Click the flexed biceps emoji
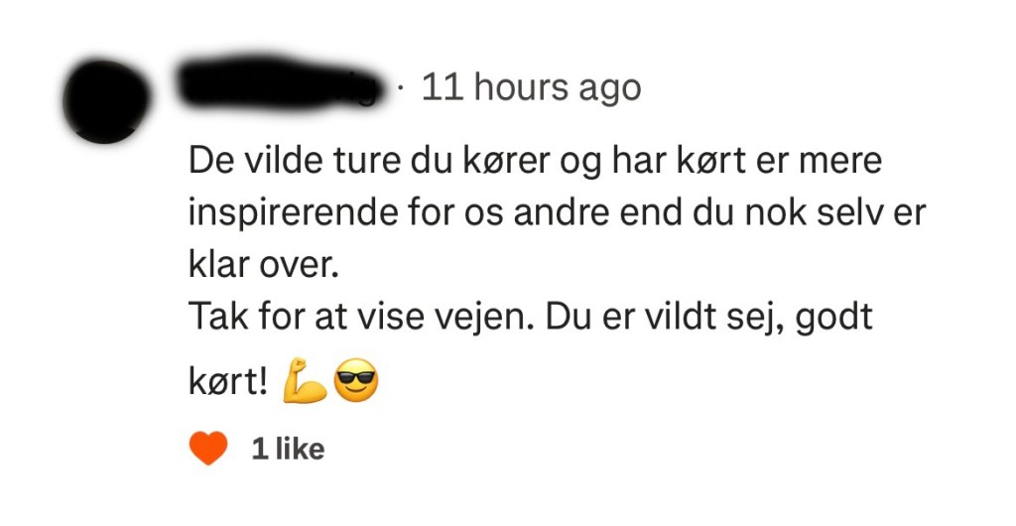This screenshot has height=526, width=1016. (x=305, y=380)
